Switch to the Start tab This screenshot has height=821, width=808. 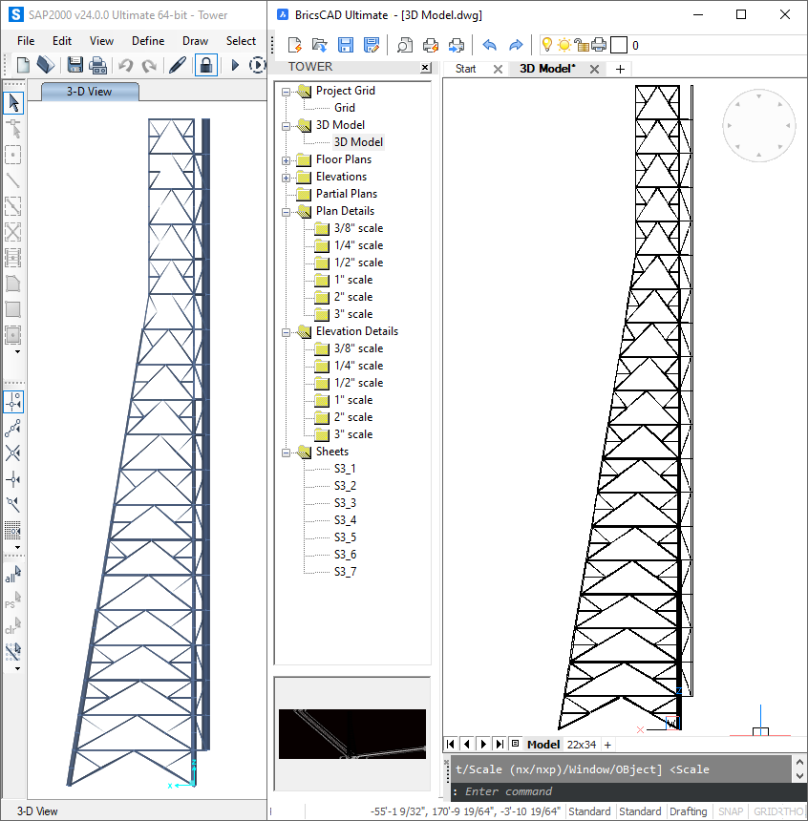pos(466,69)
